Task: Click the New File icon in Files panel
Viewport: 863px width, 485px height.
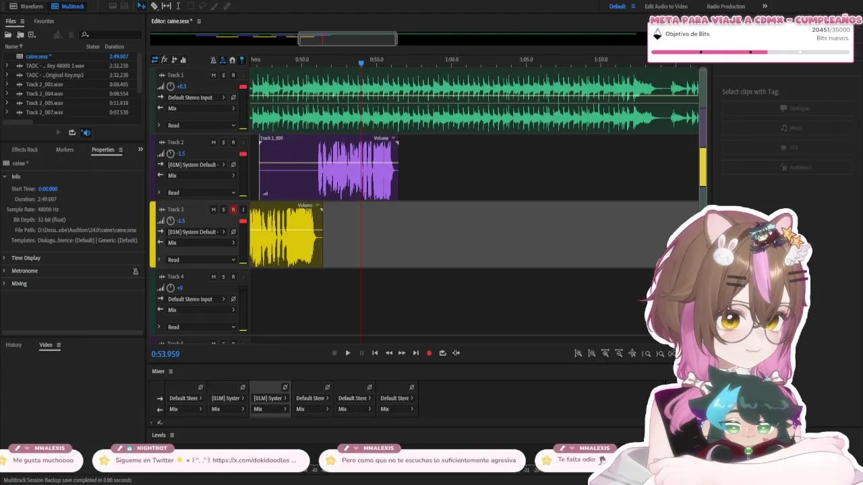Action: [32, 34]
